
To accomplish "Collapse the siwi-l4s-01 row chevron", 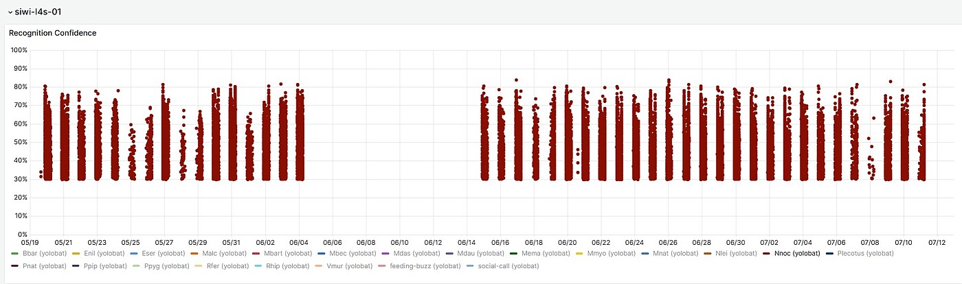I will [x=10, y=12].
